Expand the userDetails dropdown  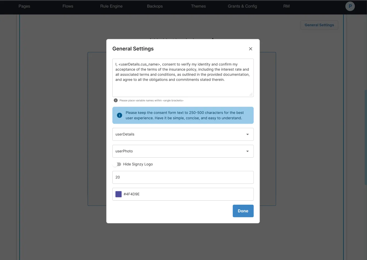183,134
